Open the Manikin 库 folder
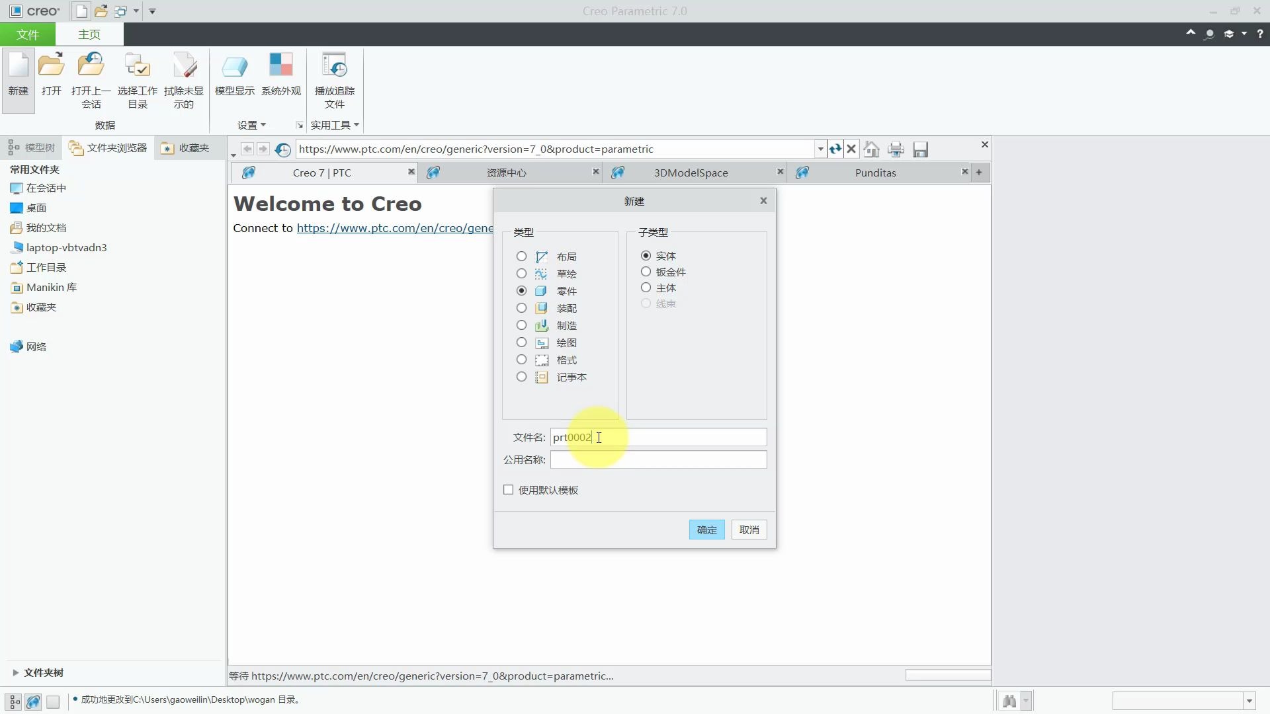1270x714 pixels. [x=44, y=288]
